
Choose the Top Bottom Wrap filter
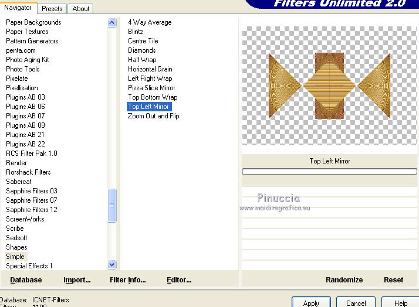click(153, 97)
